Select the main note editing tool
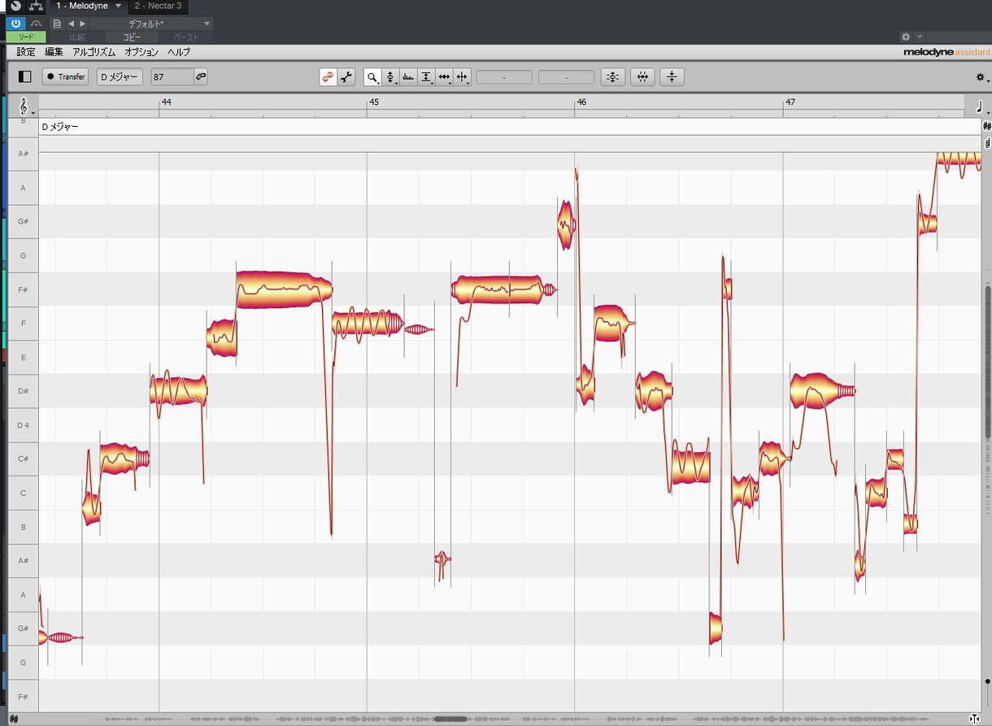The height and width of the screenshot is (726, 992). click(328, 77)
